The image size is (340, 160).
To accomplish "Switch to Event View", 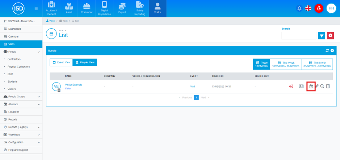I will pos(61,62).
